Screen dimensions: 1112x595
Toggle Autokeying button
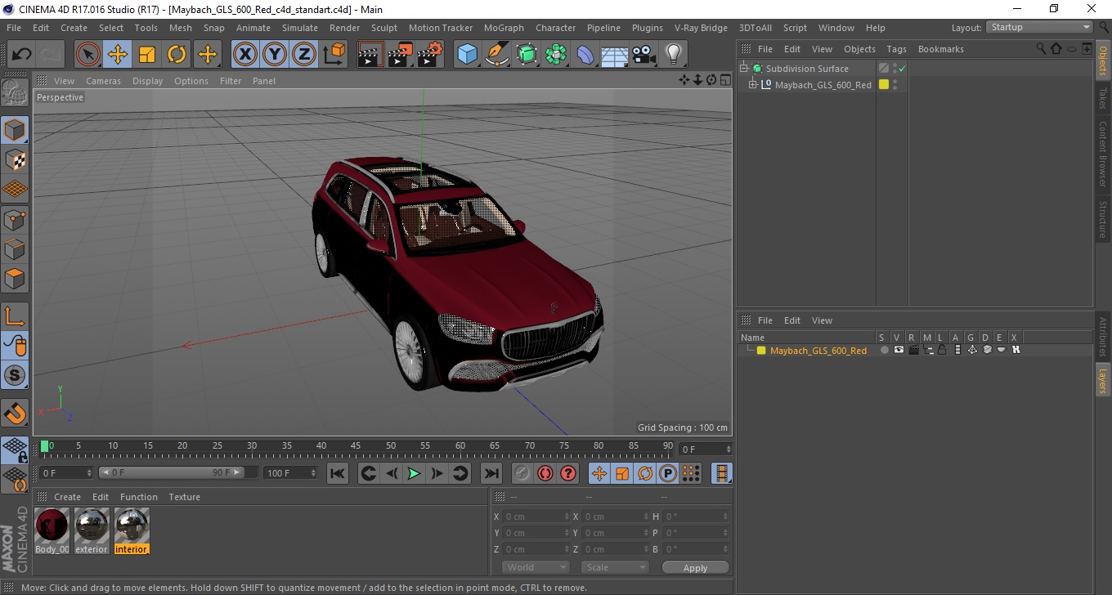coord(545,473)
